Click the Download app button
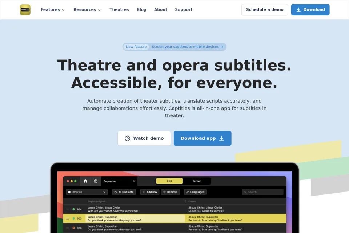The height and width of the screenshot is (233, 349). pyautogui.click(x=202, y=138)
